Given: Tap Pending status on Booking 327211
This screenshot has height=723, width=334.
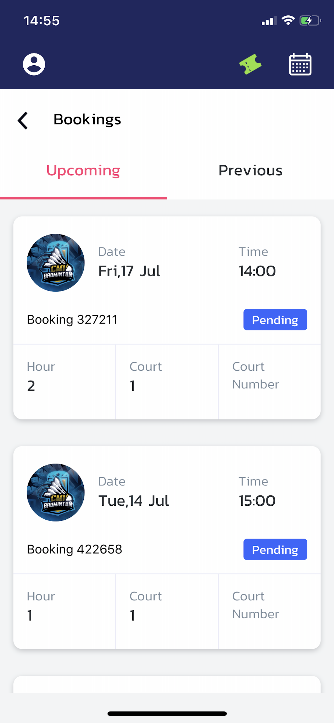Looking at the screenshot, I should coord(275,320).
